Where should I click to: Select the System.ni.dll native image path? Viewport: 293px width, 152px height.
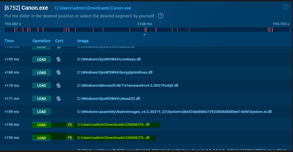coord(174,112)
